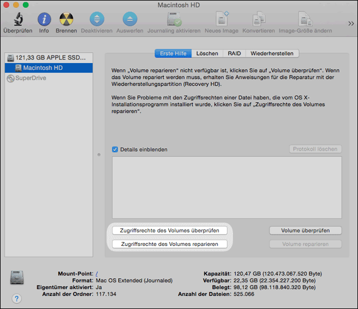Click inside the empty protocol log area
This screenshot has width=358, height=309.
point(227,187)
